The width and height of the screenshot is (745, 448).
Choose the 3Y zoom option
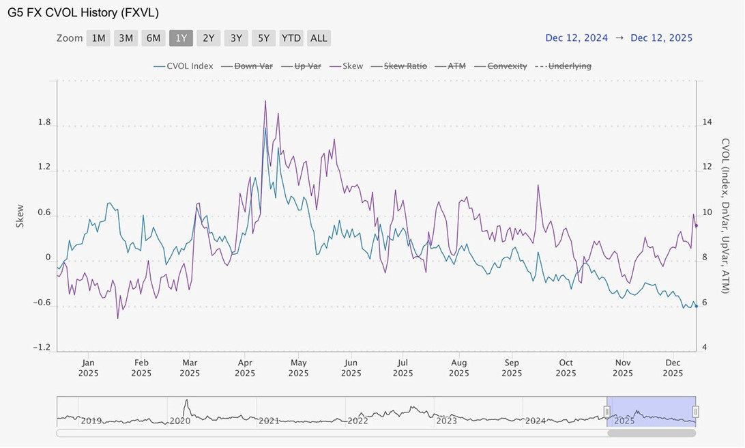(236, 38)
